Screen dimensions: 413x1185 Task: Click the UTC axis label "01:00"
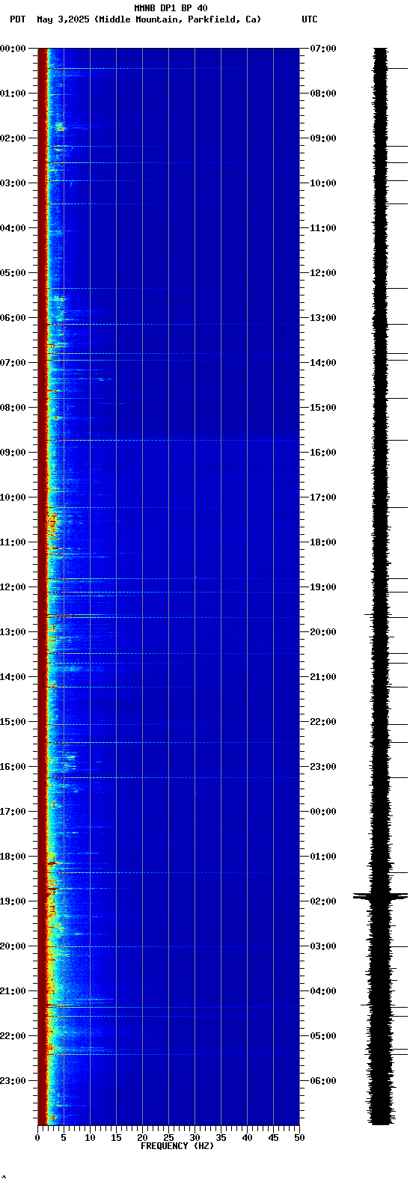[322, 857]
